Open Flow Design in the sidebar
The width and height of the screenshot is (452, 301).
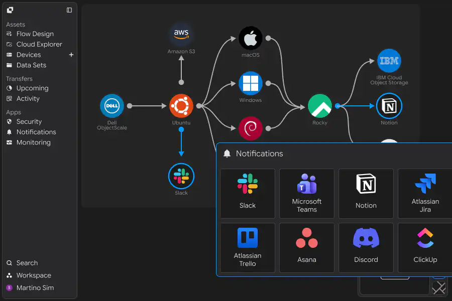35,34
